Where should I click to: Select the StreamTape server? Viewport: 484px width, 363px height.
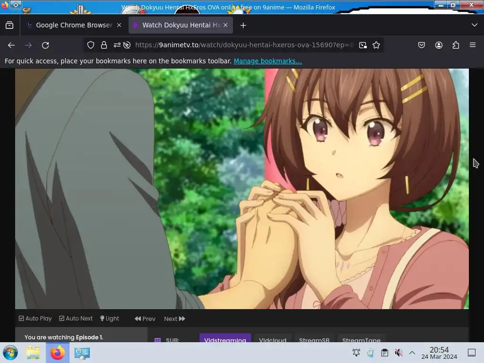(361, 338)
